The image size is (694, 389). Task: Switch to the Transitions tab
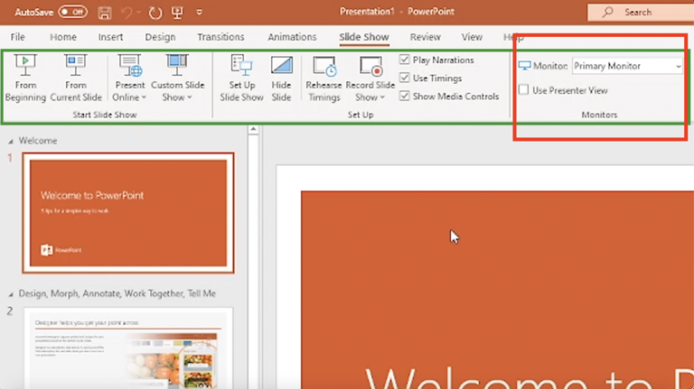click(x=220, y=37)
